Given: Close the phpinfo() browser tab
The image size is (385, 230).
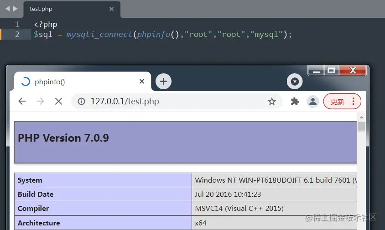Looking at the screenshot, I should click(x=142, y=82).
